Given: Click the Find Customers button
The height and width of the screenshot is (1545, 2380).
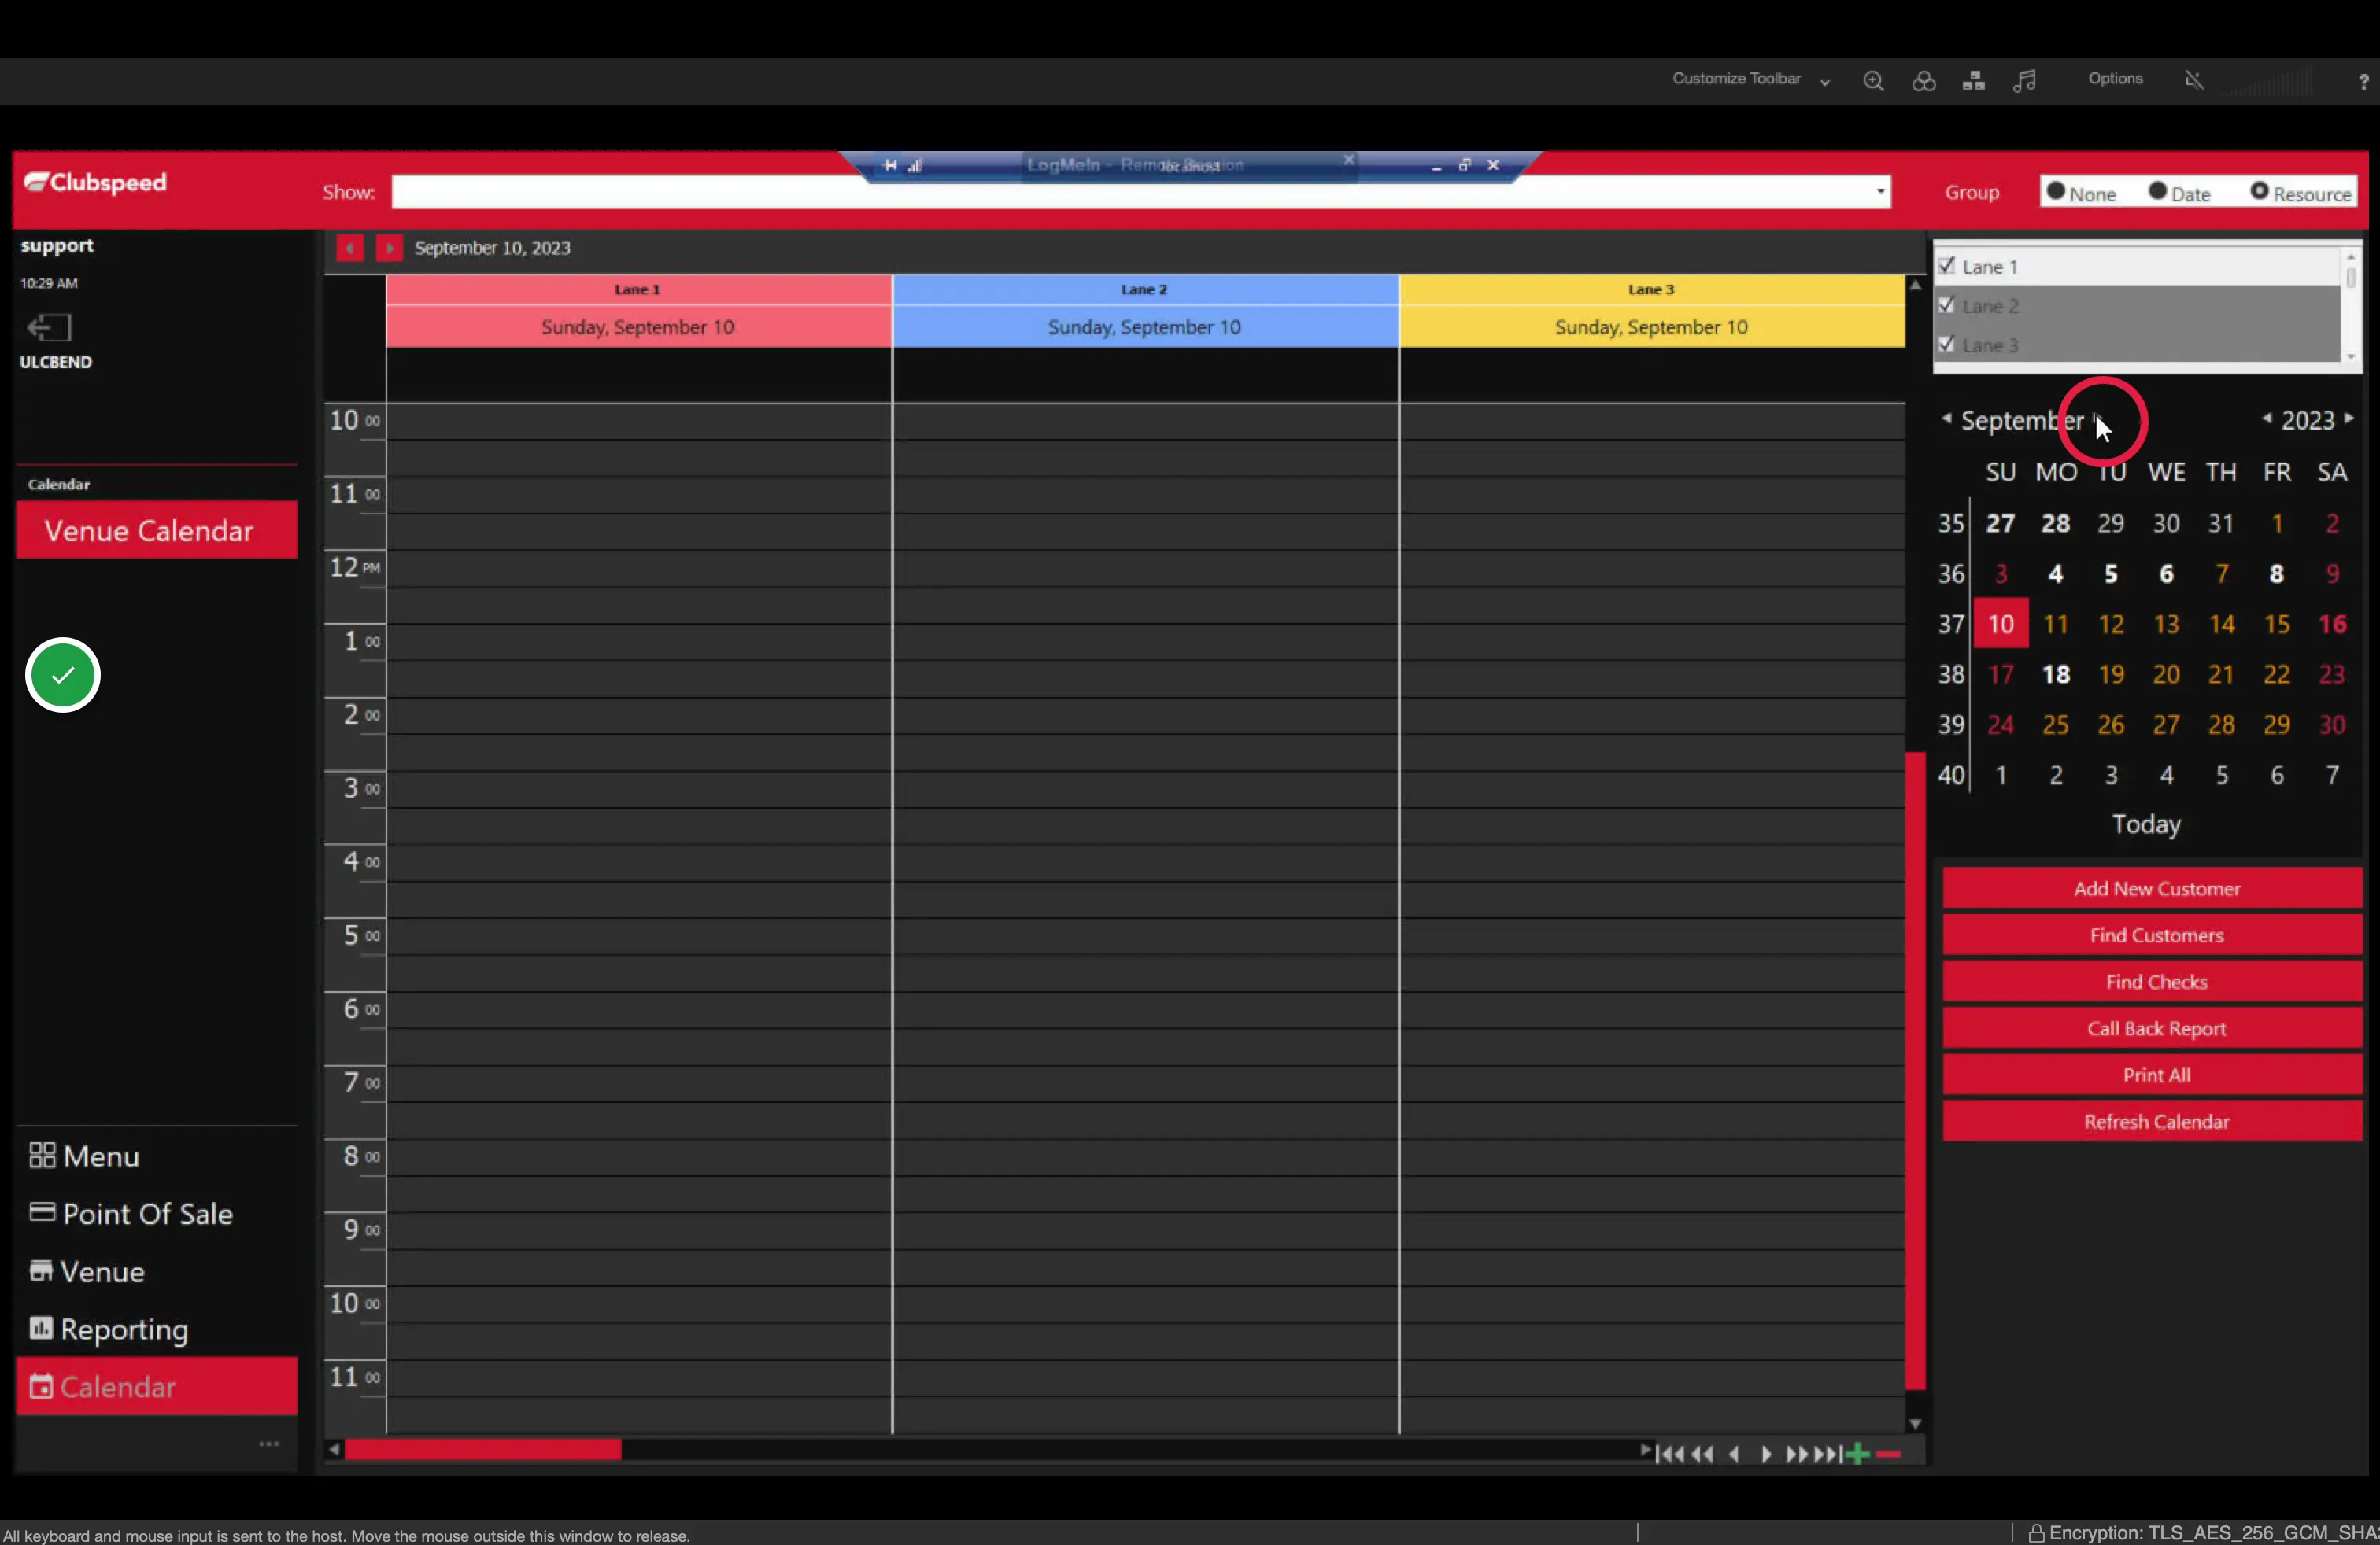Looking at the screenshot, I should [2152, 935].
